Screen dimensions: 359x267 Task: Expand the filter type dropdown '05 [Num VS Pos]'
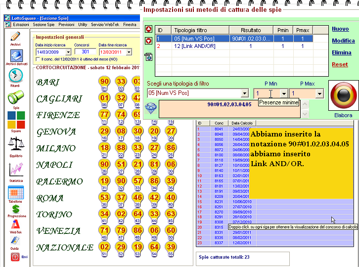point(244,93)
